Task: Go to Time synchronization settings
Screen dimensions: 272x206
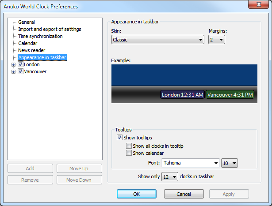Action: coord(40,36)
